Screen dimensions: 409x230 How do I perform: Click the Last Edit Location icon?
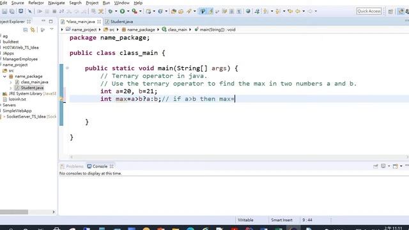point(290,11)
